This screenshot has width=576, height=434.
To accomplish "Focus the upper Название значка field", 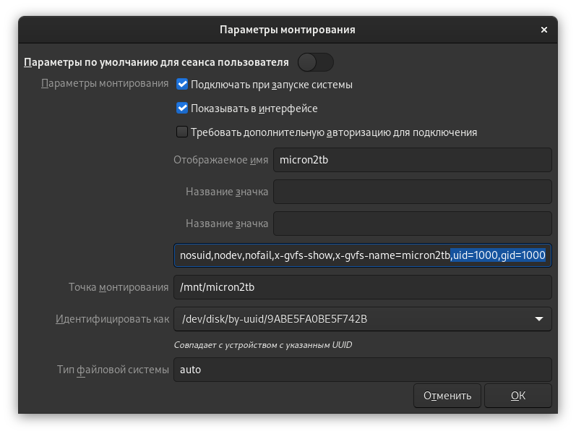I will tap(412, 192).
